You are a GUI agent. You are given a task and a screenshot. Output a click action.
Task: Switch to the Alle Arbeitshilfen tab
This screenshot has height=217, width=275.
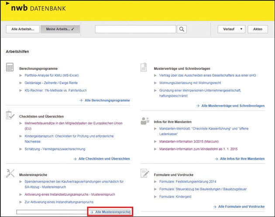click(23, 29)
